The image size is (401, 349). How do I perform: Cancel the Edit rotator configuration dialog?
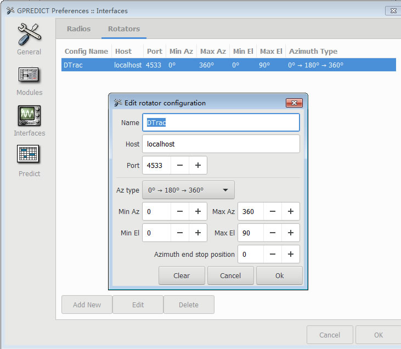230,275
